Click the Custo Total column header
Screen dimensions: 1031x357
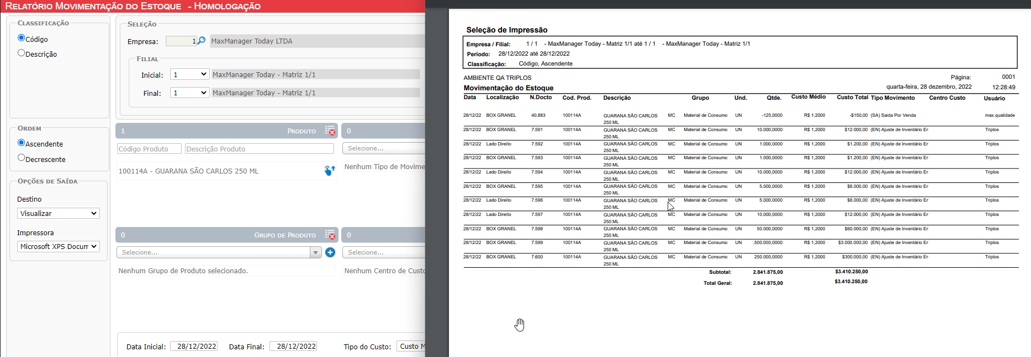(852, 98)
